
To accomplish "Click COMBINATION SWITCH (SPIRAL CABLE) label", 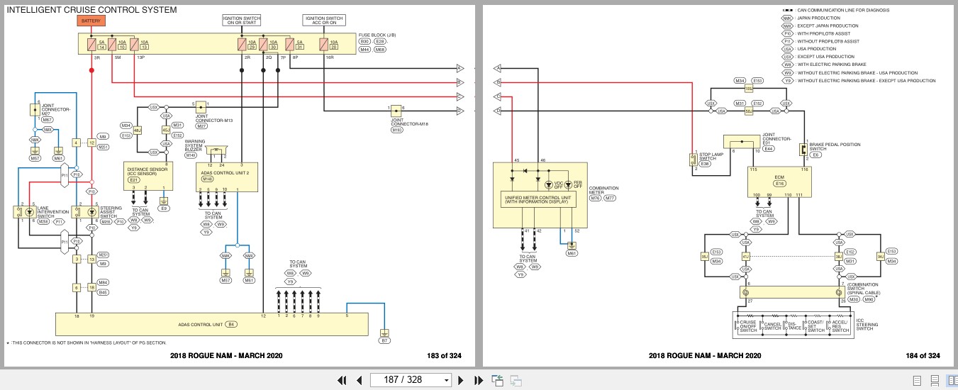I will (863, 289).
